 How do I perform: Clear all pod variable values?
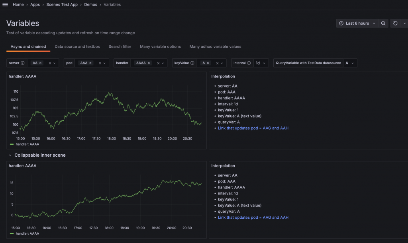point(100,63)
